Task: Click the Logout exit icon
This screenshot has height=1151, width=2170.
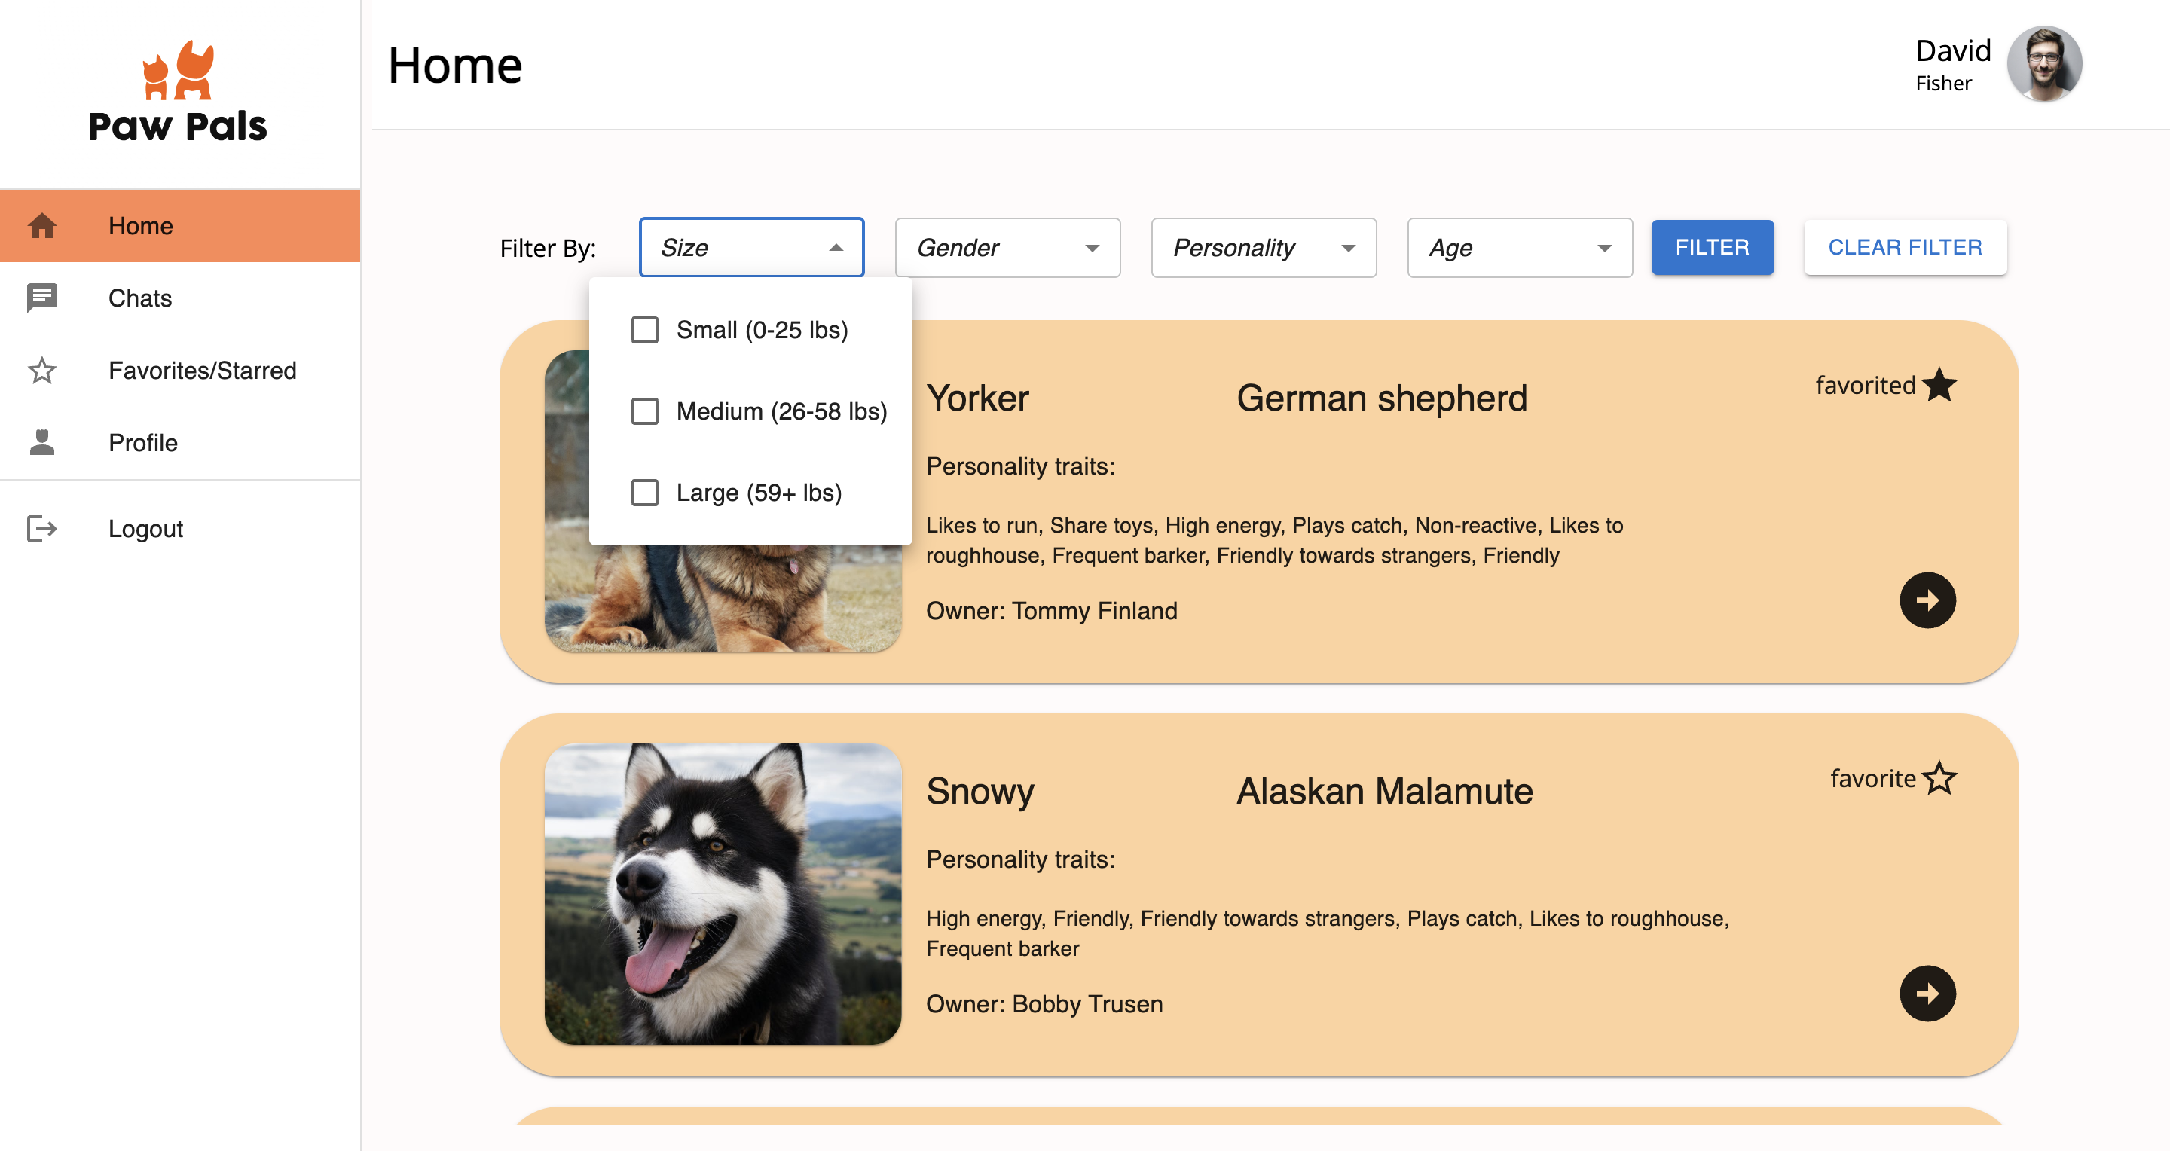Action: coord(42,529)
